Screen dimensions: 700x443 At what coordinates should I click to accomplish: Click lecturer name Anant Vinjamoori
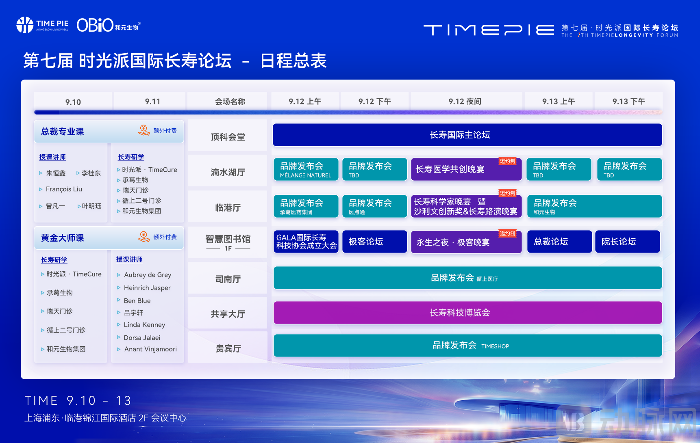[x=151, y=349]
